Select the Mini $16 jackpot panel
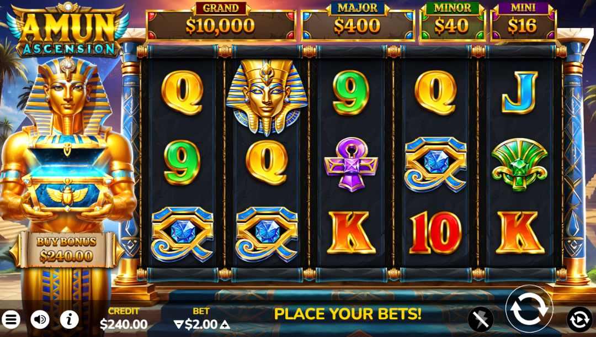596x337 pixels. click(523, 22)
